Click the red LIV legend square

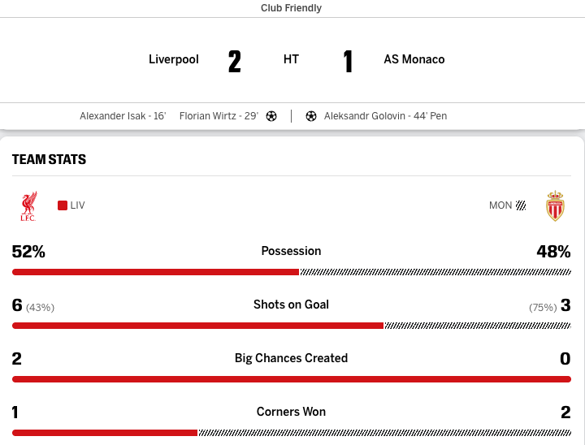pyautogui.click(x=63, y=205)
